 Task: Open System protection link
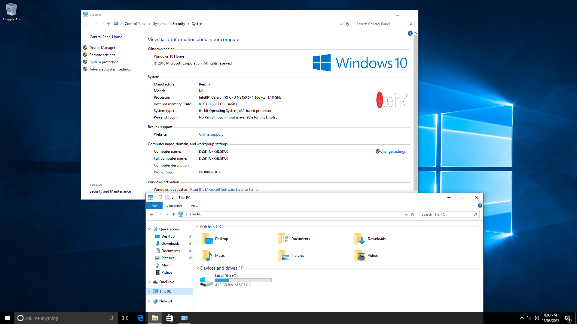104,62
